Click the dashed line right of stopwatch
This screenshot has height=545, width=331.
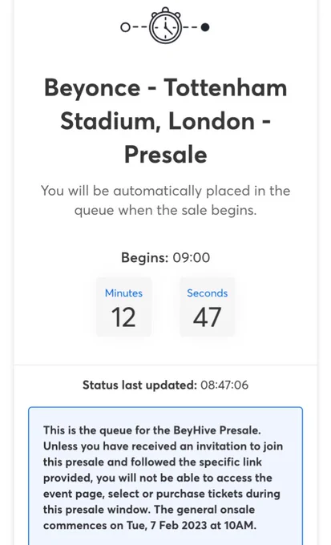coord(191,27)
